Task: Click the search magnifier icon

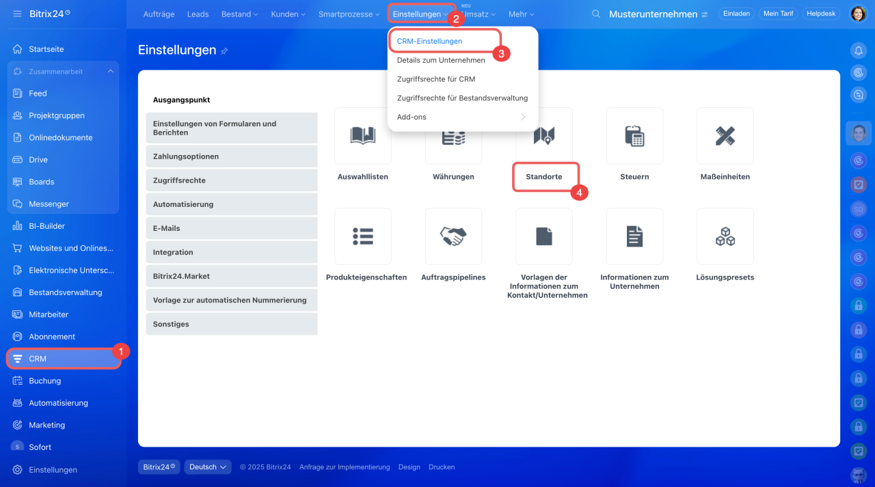Action: pos(596,14)
